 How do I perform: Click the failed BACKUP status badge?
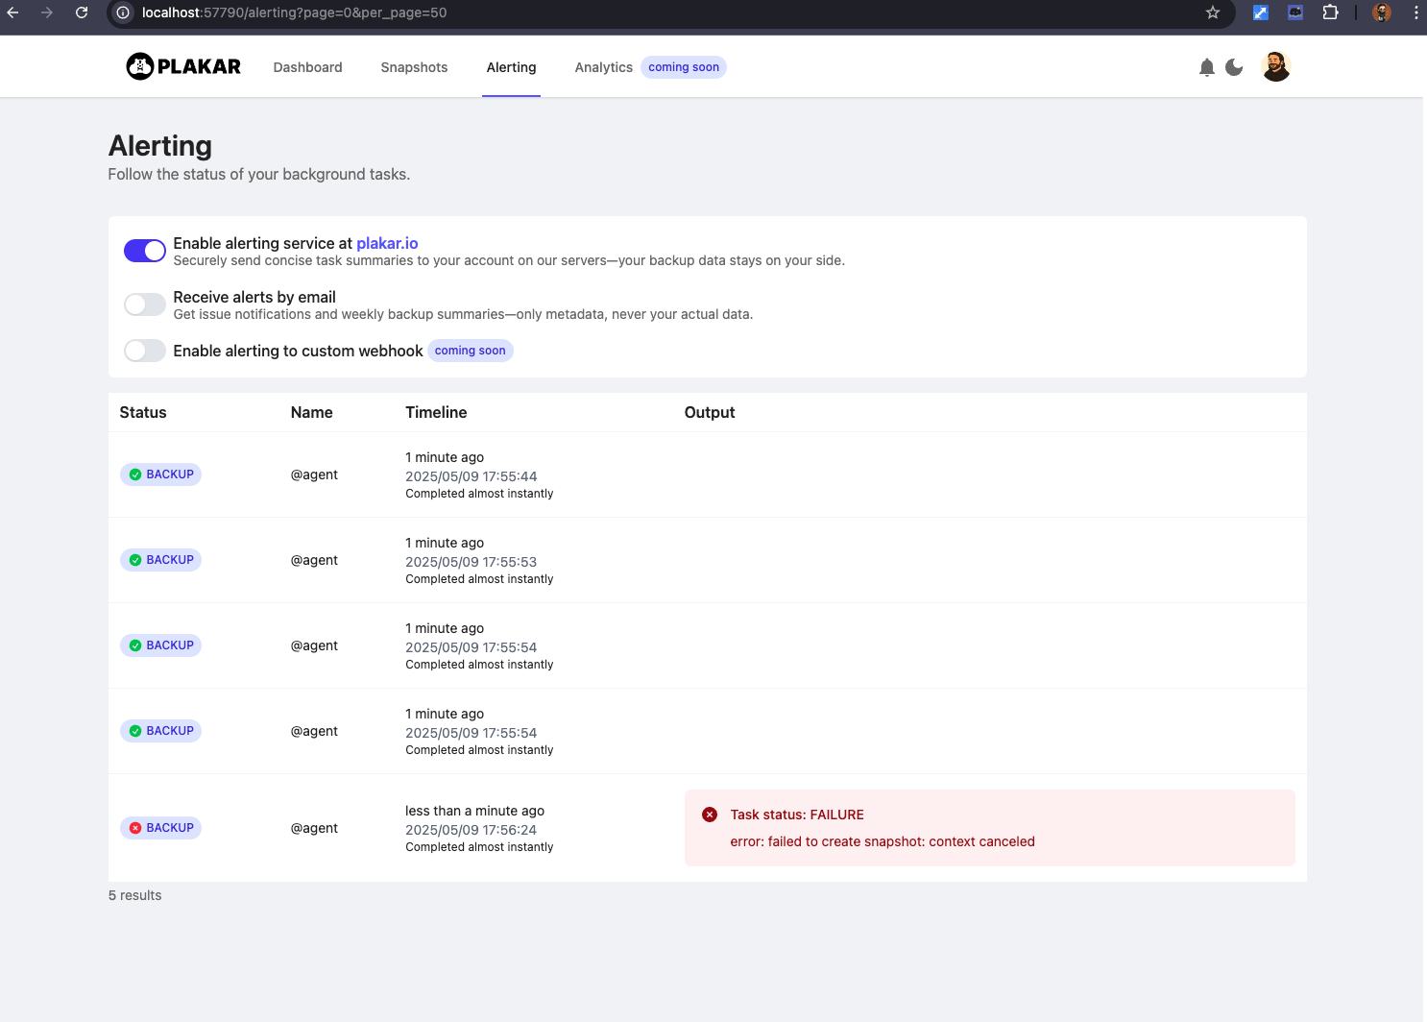[160, 828]
